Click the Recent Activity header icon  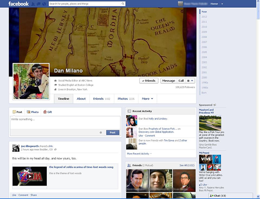[129, 111]
